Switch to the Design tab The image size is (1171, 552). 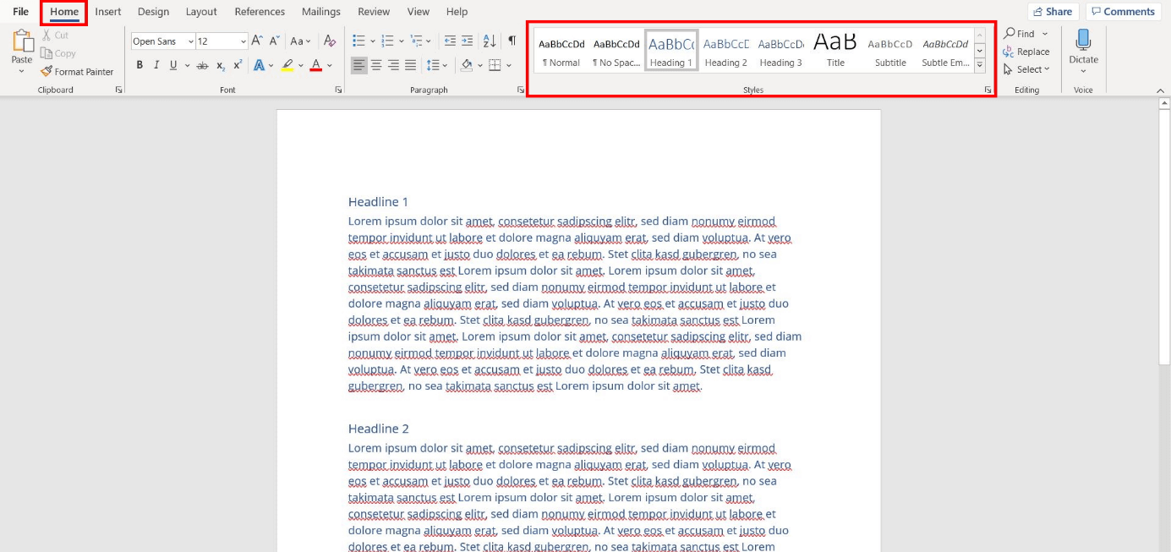click(153, 12)
